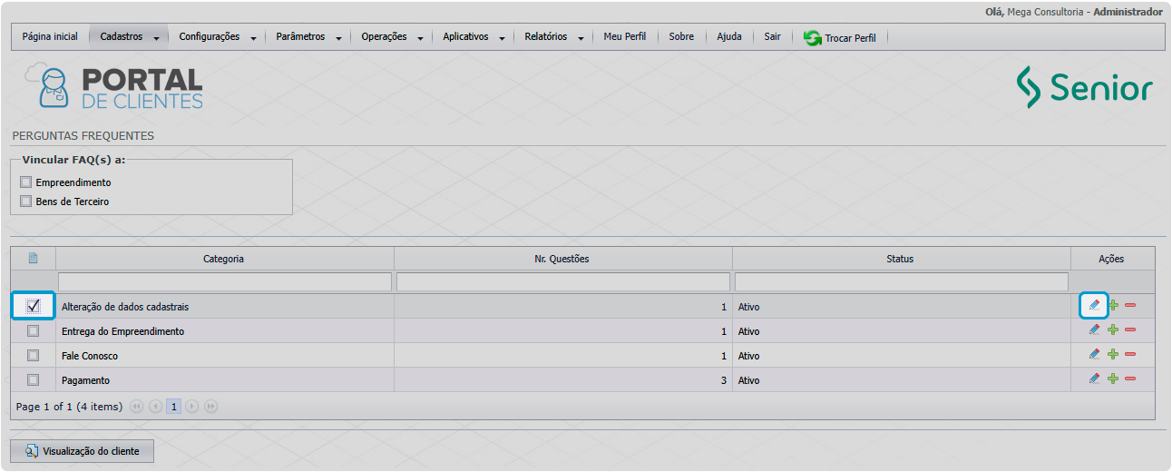Go to last page of the grid
Screen dimensions: 1172x472
pyautogui.click(x=210, y=407)
